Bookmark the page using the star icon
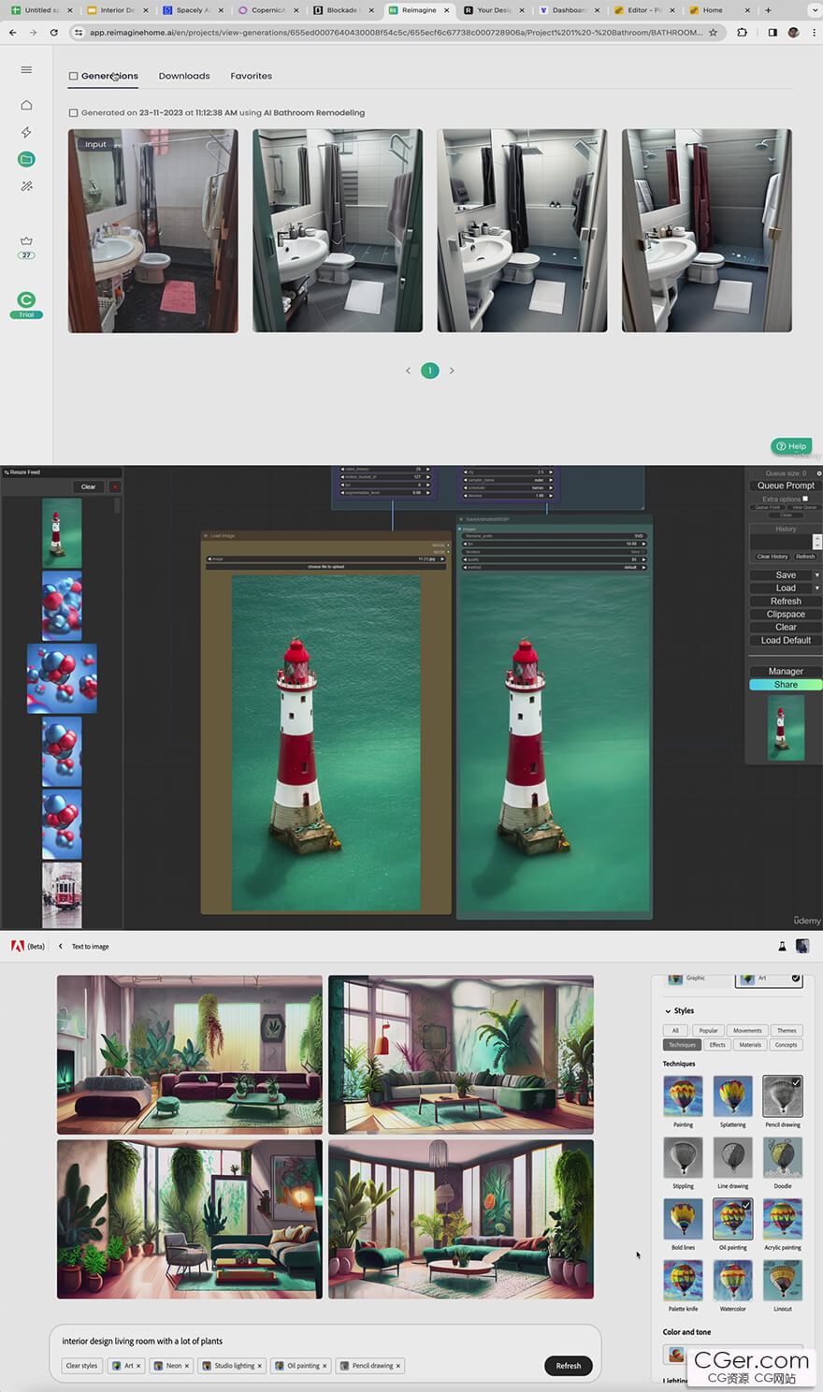The image size is (823, 1392). click(x=713, y=32)
